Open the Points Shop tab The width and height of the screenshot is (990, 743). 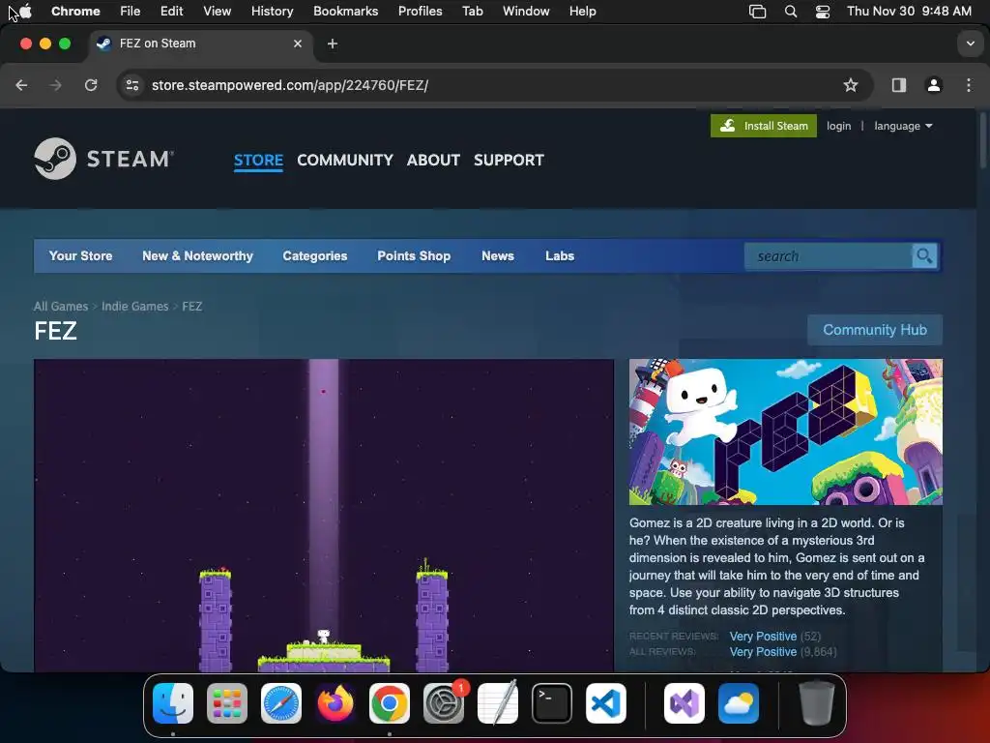click(414, 255)
